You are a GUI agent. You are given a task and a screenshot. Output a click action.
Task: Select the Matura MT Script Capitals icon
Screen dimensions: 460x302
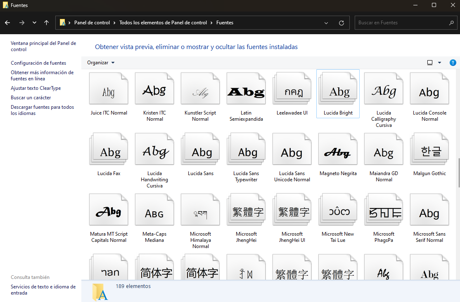(x=109, y=210)
